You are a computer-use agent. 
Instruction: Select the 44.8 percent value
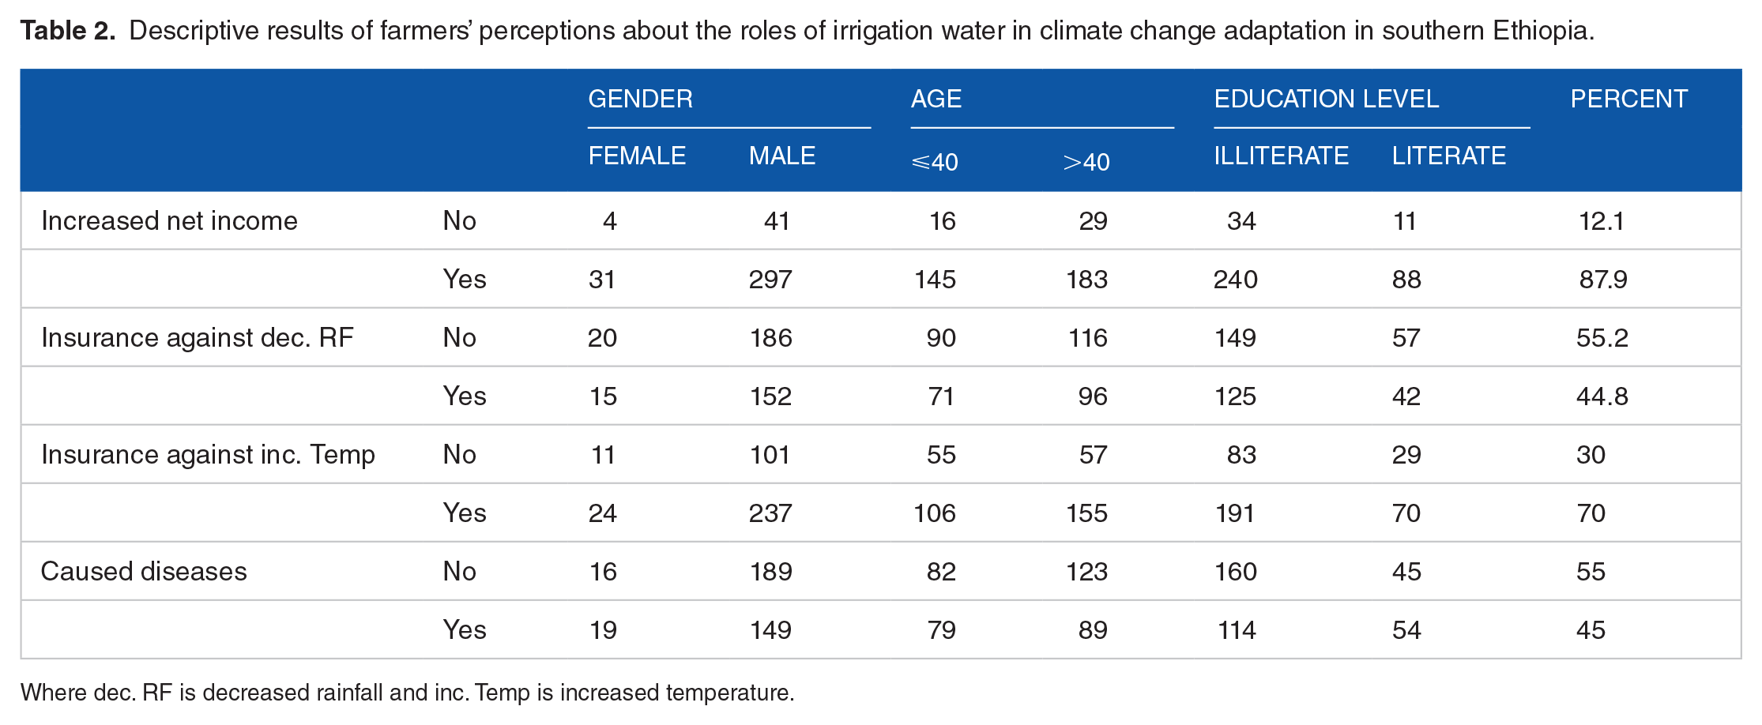click(1602, 396)
